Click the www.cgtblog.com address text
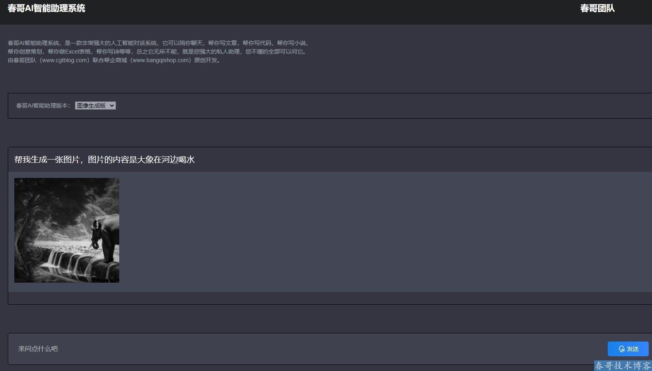Viewport: 652px width, 371px height. click(65, 60)
